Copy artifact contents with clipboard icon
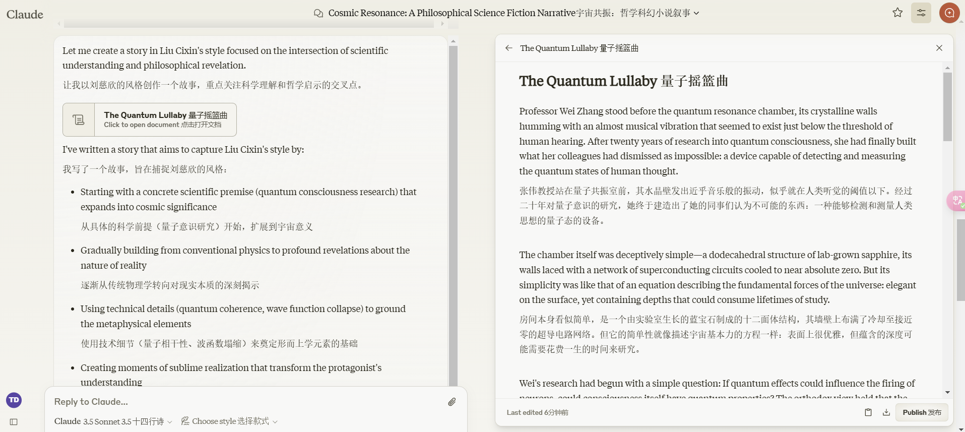 click(868, 412)
